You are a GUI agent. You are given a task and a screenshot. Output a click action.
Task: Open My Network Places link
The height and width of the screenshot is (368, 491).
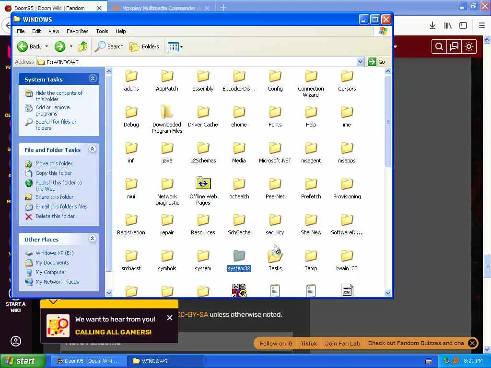[x=57, y=282]
